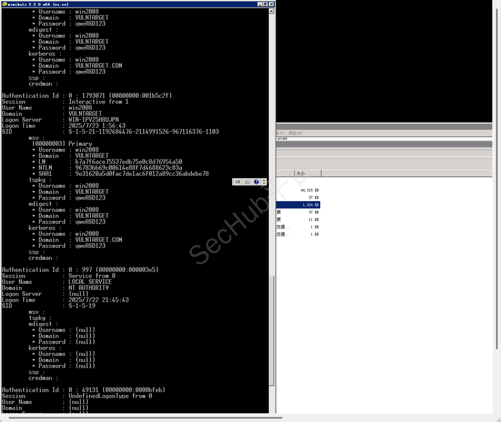The width and height of the screenshot is (501, 422).
Task: Open the 帮助 (Help) menu
Action: (x=296, y=133)
